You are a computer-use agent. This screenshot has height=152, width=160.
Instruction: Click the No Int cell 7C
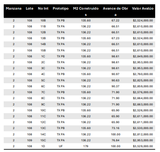43,92
